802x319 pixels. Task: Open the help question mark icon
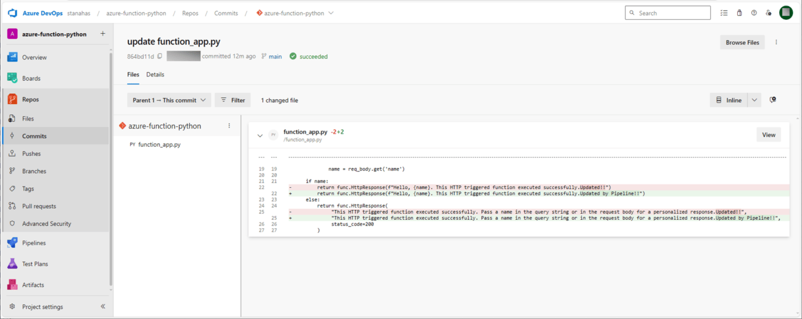coord(754,13)
